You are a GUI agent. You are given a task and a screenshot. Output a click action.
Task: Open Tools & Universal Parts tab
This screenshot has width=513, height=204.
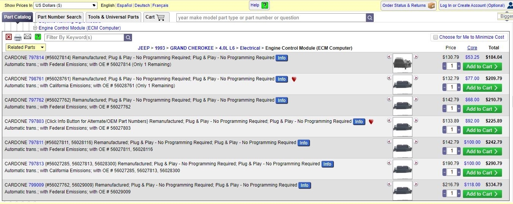point(113,17)
